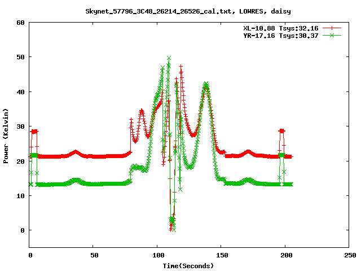
Task: Select the YR-17.16 Tsys:30.37 legend entry
Action: (281, 36)
